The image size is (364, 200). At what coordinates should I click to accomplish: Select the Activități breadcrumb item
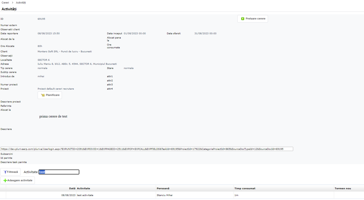[21, 2]
